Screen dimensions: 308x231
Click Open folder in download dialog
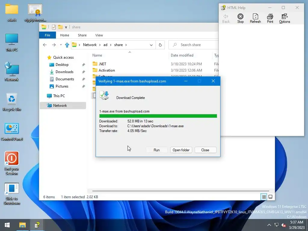(x=181, y=150)
